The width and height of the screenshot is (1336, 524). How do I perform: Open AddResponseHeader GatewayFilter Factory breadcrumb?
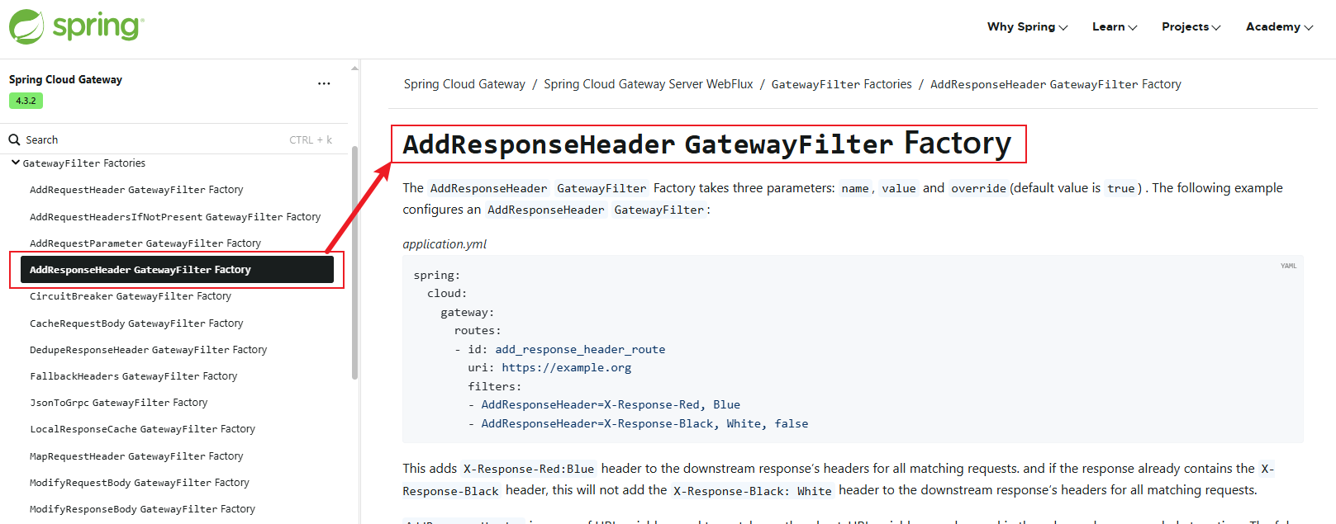pyautogui.click(x=1056, y=84)
